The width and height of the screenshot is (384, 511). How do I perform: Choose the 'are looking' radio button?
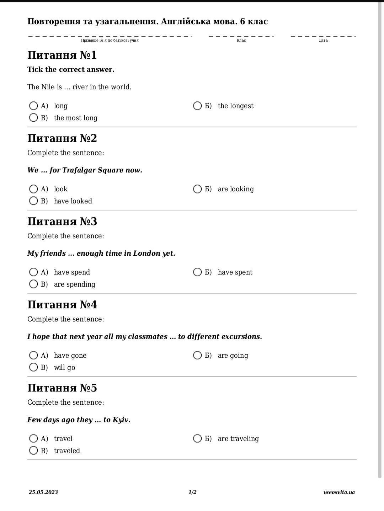point(197,189)
